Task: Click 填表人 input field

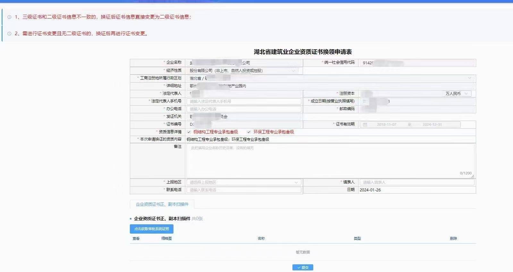Action: (417, 182)
